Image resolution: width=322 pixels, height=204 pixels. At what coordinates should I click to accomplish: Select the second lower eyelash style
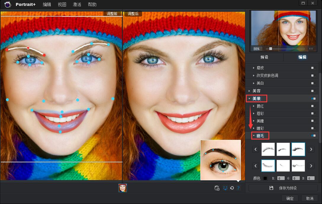point(283,166)
